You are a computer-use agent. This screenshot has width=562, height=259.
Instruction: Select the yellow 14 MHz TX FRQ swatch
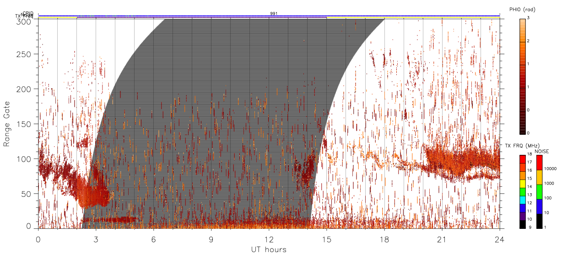(x=523, y=184)
